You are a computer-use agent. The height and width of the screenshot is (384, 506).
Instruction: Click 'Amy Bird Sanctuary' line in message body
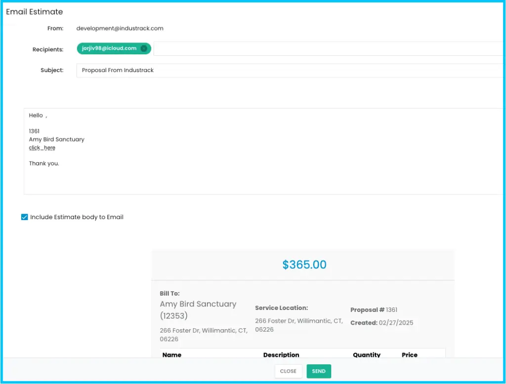(x=56, y=139)
